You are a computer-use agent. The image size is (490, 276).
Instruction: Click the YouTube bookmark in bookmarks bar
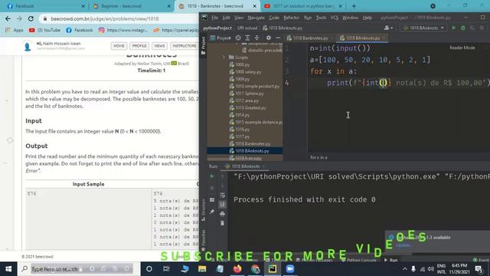[44, 30]
